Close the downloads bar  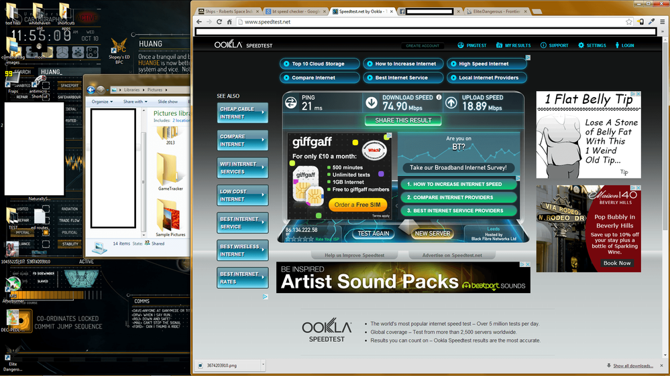click(661, 365)
